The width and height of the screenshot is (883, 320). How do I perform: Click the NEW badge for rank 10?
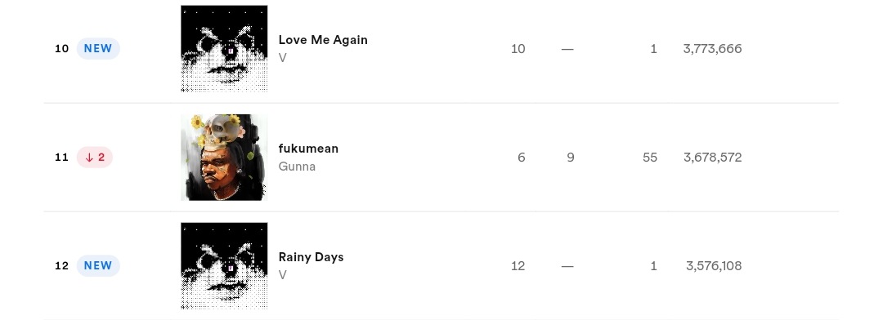click(98, 48)
